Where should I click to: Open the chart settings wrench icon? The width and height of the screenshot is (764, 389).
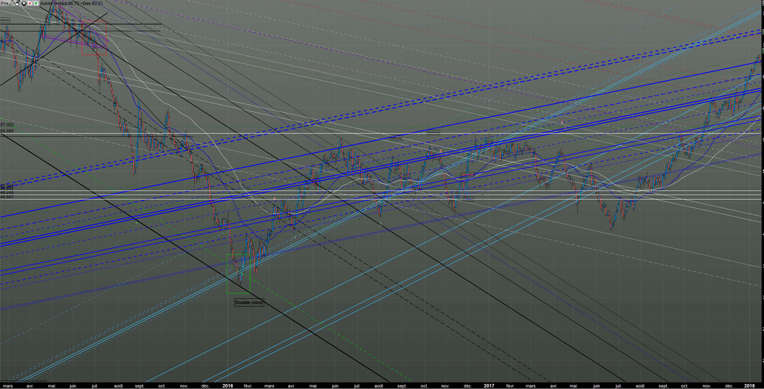click(12, 3)
